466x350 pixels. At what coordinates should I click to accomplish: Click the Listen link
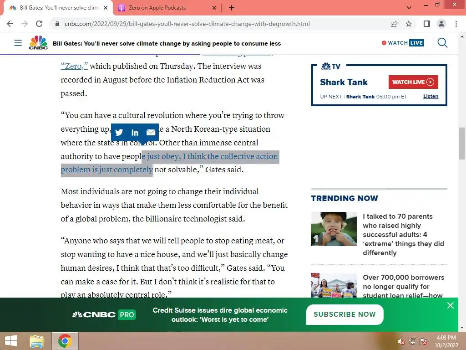(x=431, y=97)
